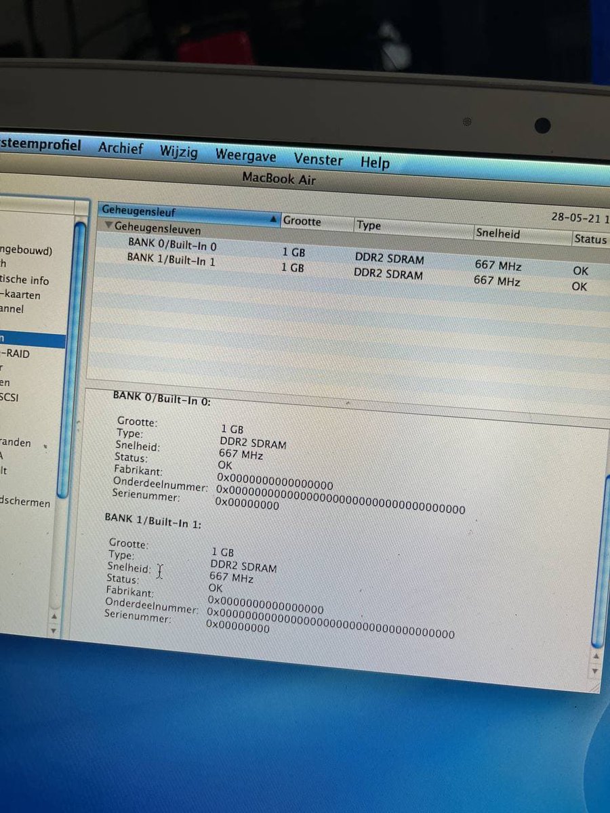Click the ascending sort triangle in Geheugensleuf header

(273, 219)
